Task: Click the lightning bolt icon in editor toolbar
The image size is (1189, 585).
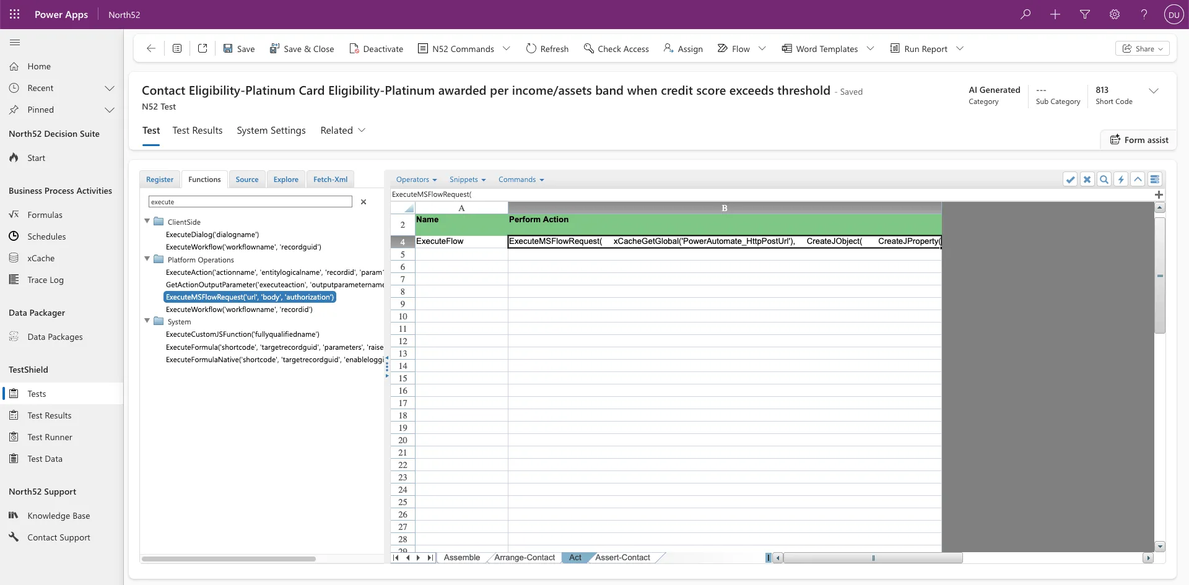Action: [x=1121, y=180]
